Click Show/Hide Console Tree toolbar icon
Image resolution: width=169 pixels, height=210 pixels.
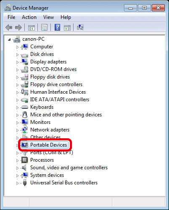coord(32,27)
